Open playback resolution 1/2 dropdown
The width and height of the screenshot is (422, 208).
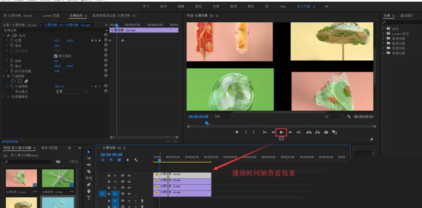(x=334, y=117)
